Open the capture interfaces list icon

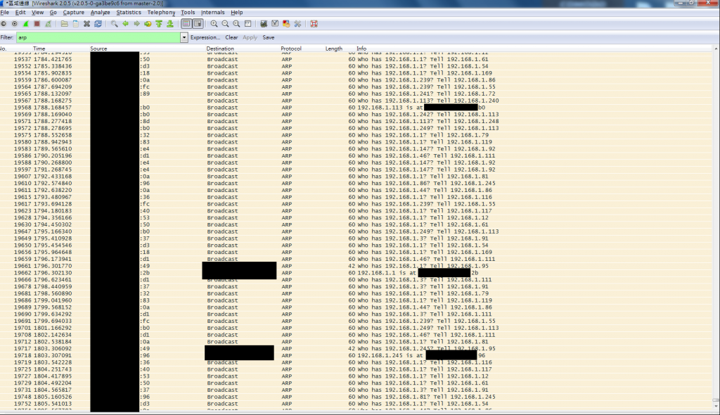[x=4, y=24]
